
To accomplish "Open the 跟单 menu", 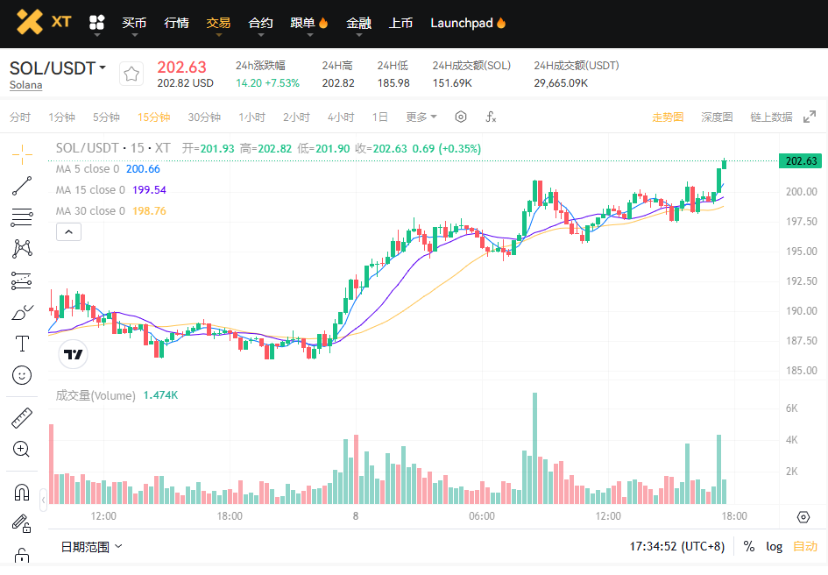I will coord(309,23).
